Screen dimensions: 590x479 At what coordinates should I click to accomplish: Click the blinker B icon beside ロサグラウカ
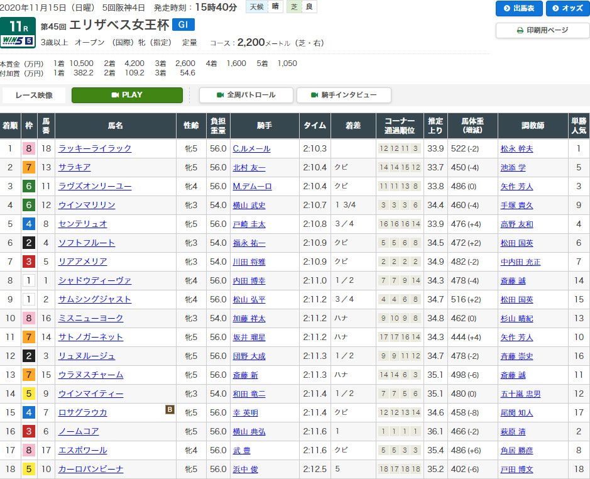[169, 410]
